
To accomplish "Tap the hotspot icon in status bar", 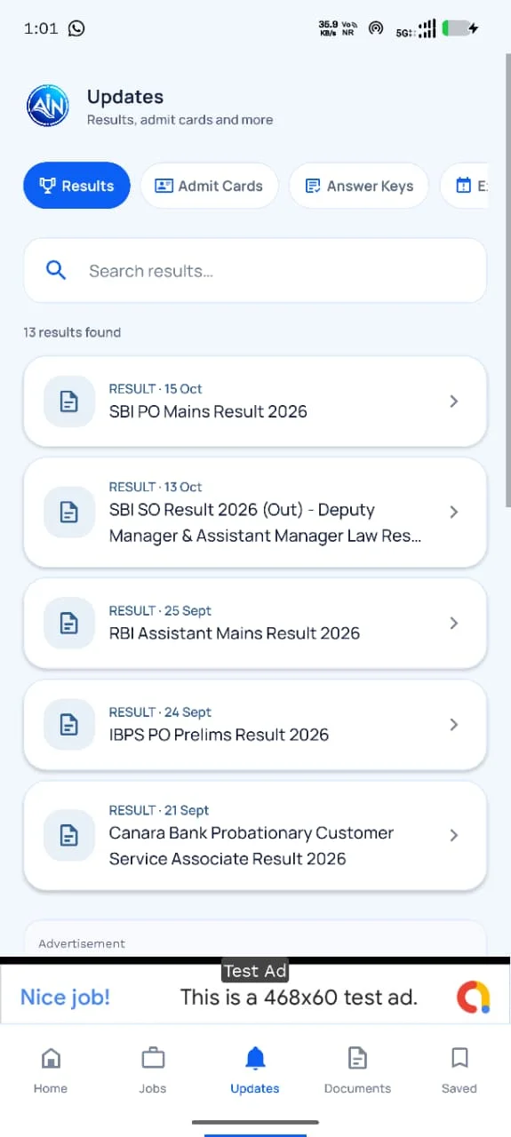I will 376,28.
